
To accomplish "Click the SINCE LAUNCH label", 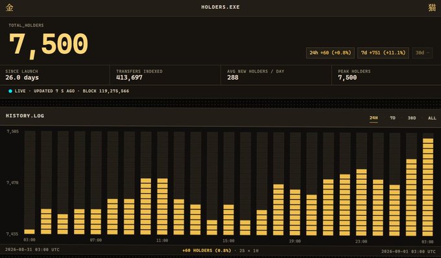I will click(x=21, y=71).
